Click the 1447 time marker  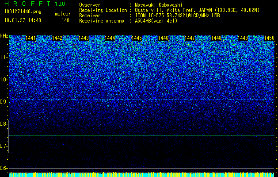(x=190, y=38)
